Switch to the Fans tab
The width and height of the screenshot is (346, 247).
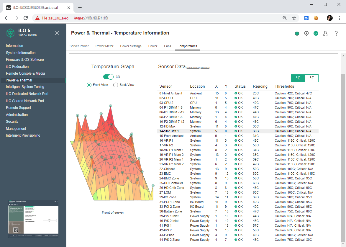click(x=168, y=46)
